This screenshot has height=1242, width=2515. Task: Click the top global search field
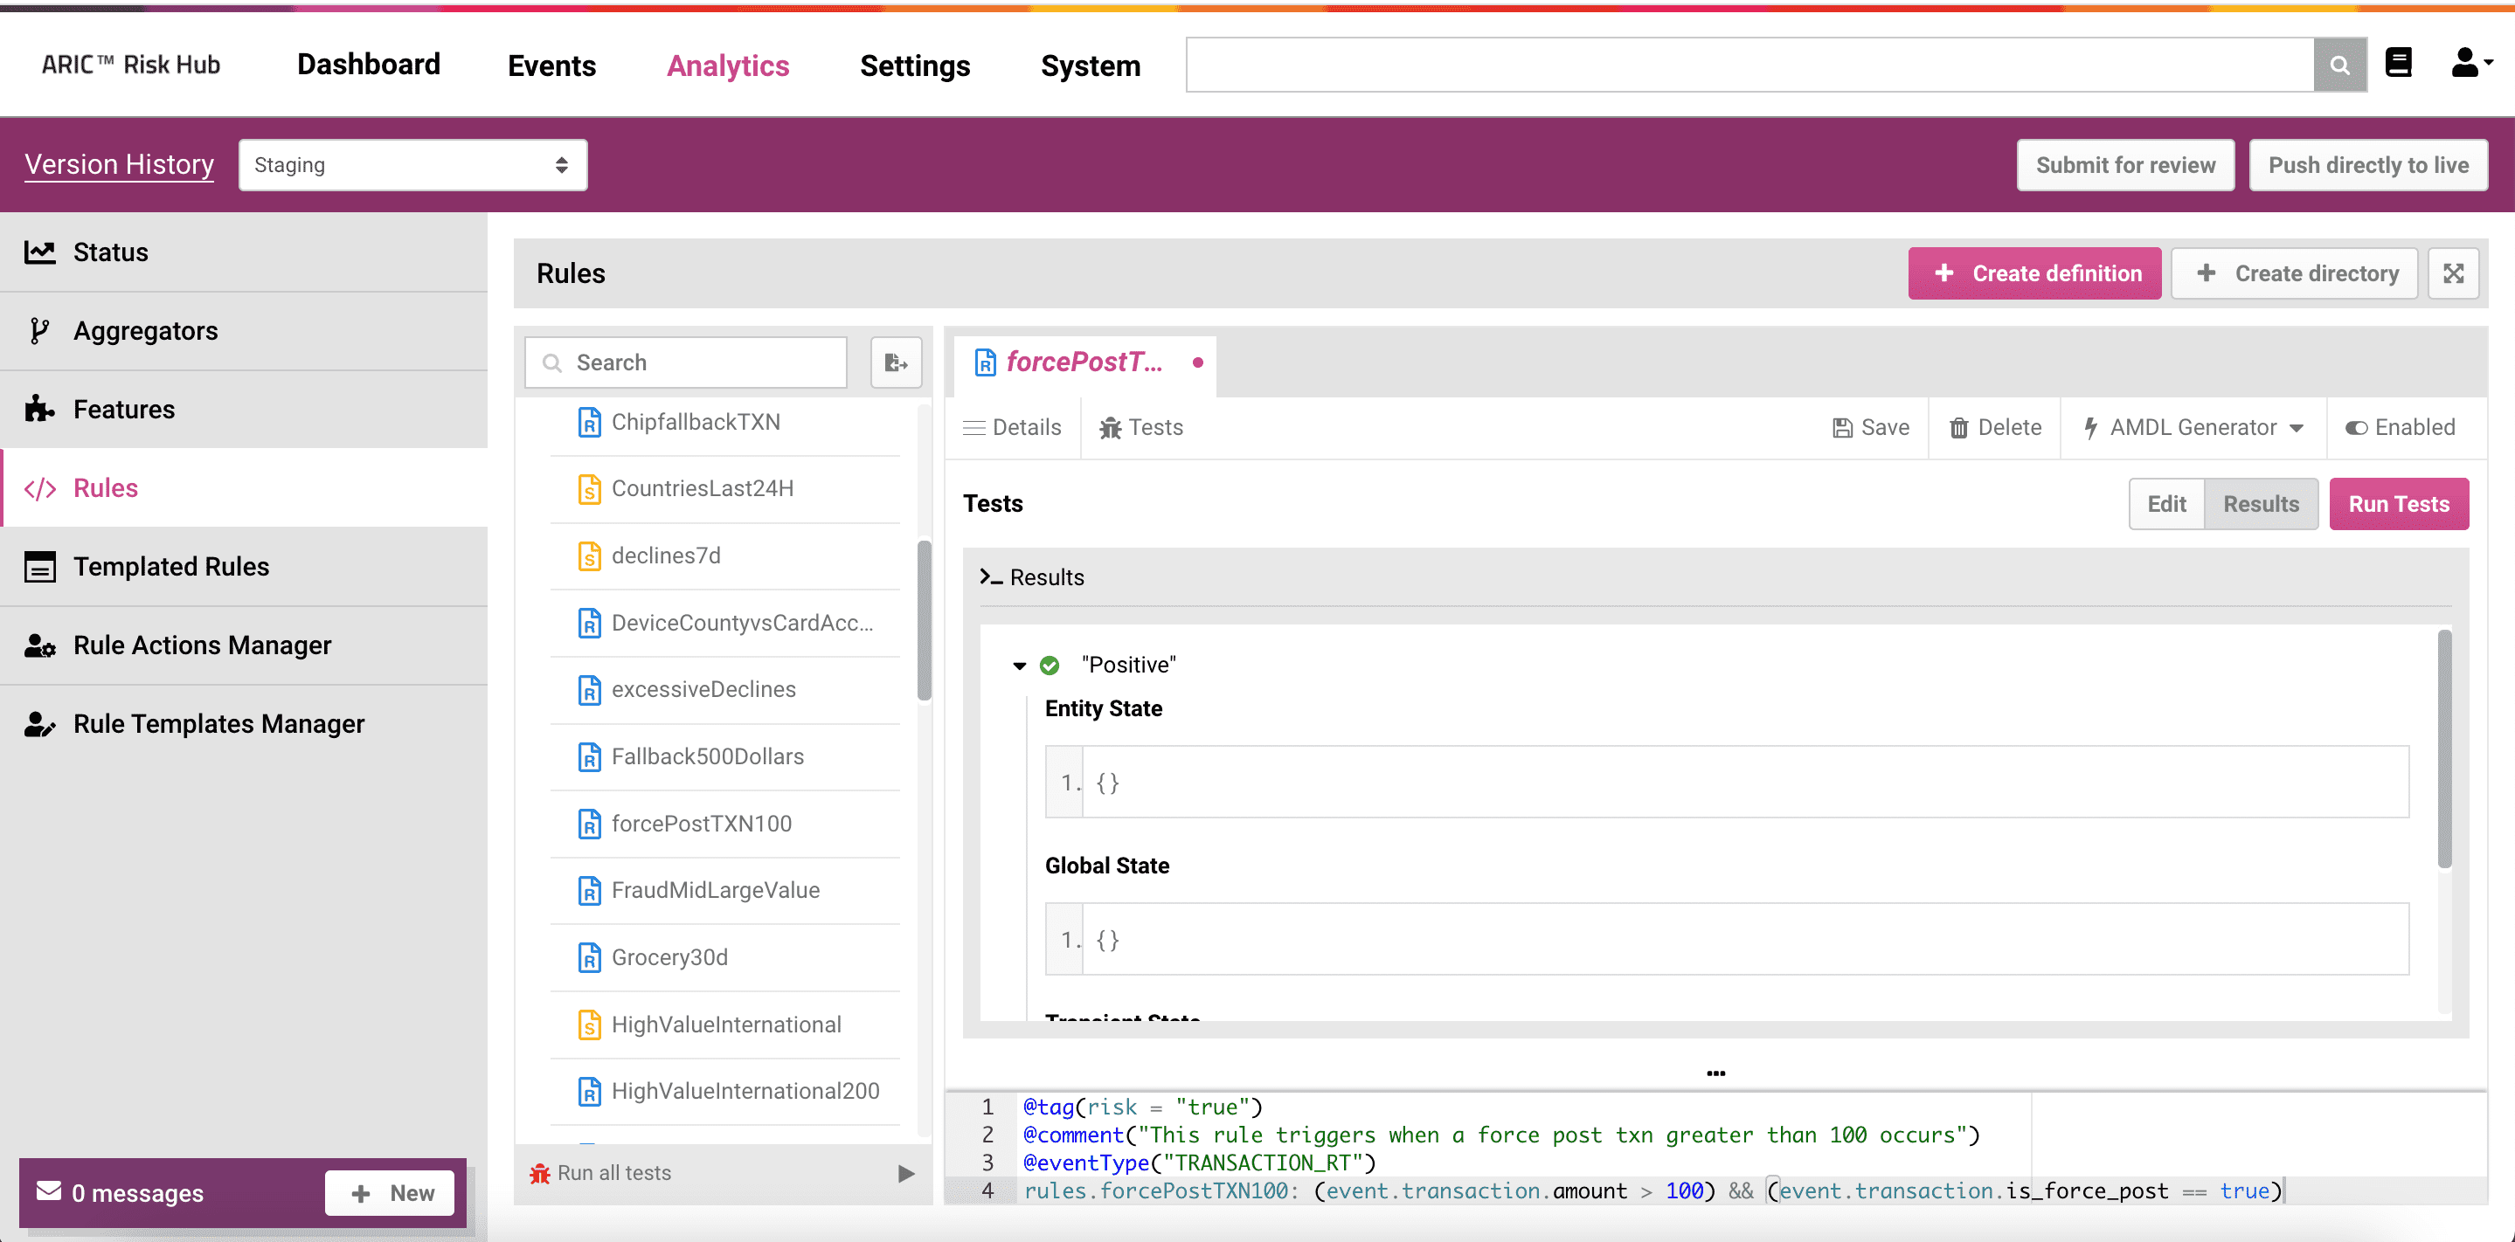pyautogui.click(x=1749, y=65)
